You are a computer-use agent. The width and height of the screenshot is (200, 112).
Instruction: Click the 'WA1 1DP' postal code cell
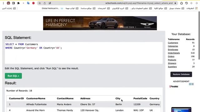click(x=138, y=110)
